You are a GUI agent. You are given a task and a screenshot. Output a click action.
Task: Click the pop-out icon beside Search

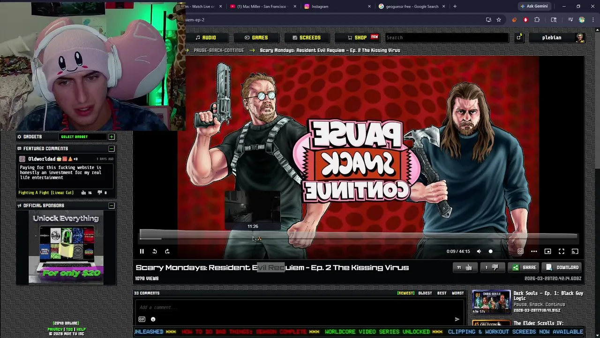[519, 38]
